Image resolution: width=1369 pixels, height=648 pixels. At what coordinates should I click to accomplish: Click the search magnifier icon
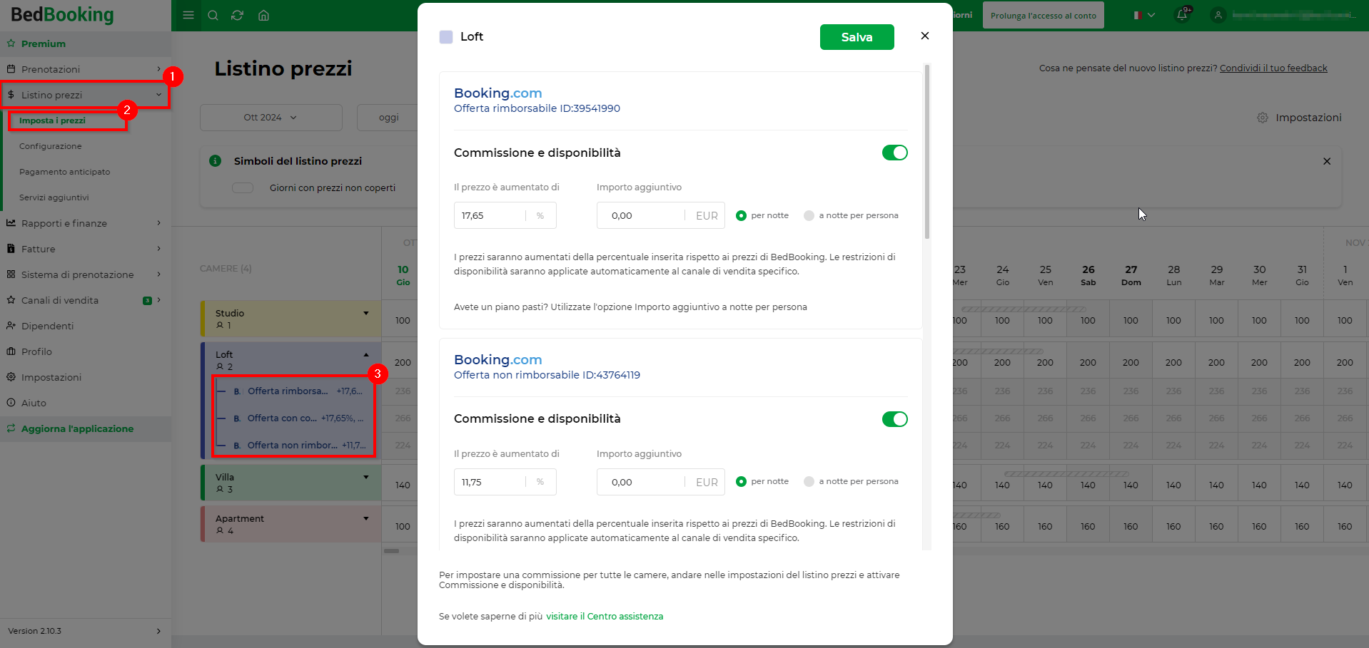pyautogui.click(x=213, y=15)
